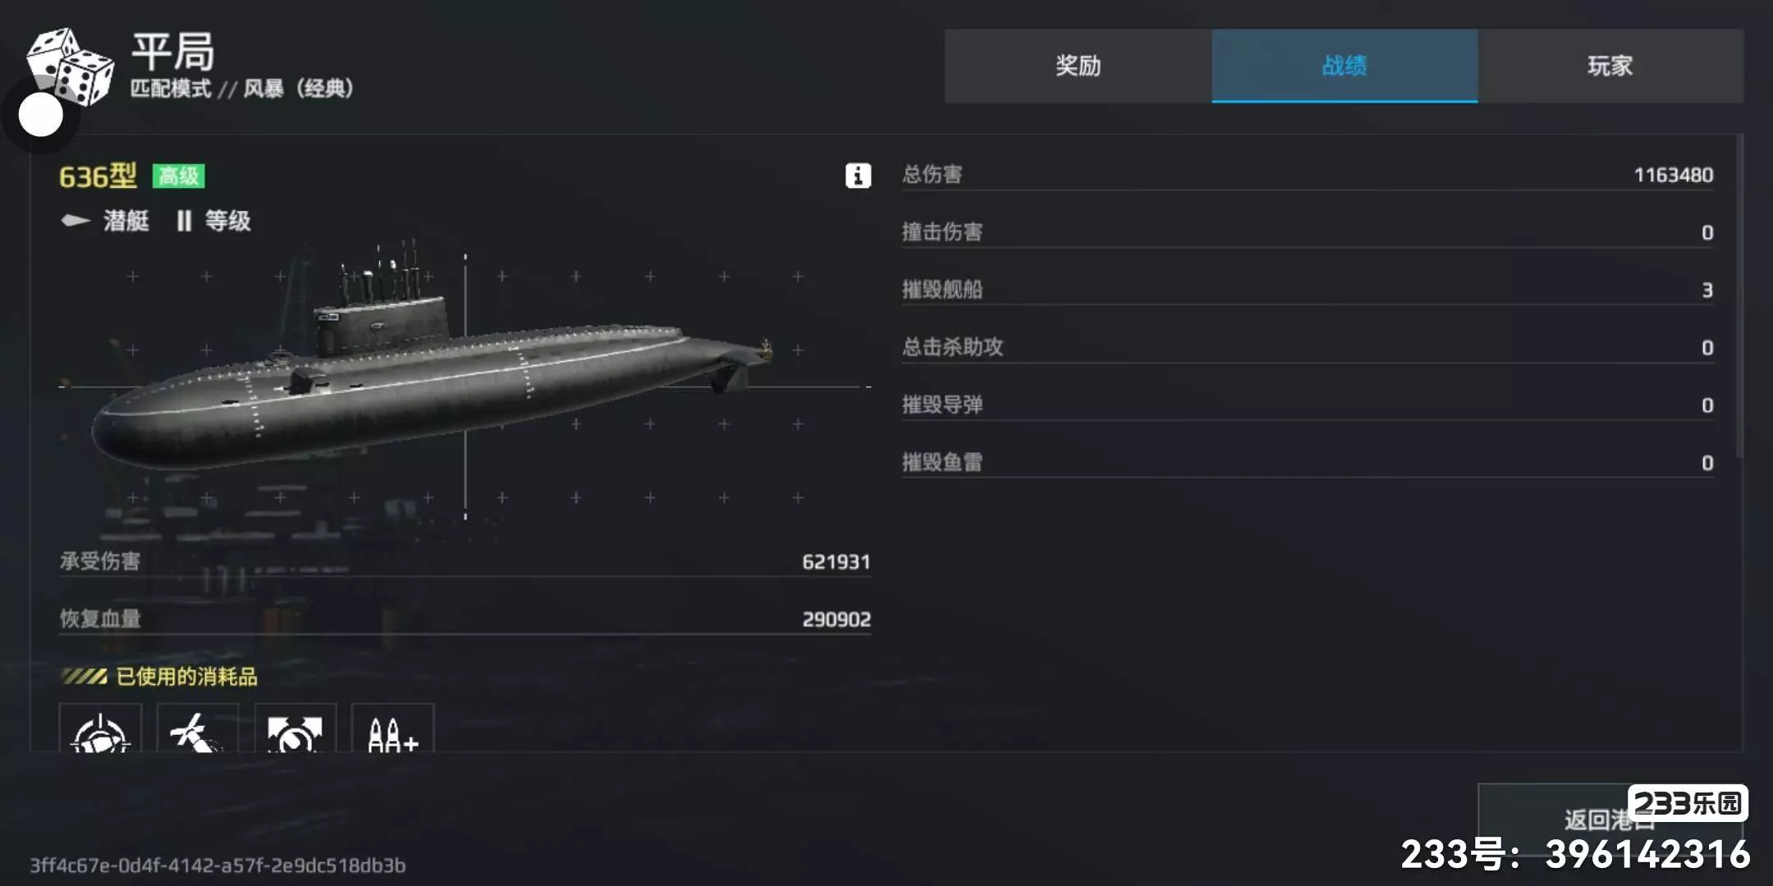
Task: Select the 总伤害 stat row
Action: (1308, 174)
